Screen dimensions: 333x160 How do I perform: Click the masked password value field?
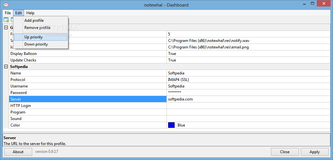click(x=248, y=93)
